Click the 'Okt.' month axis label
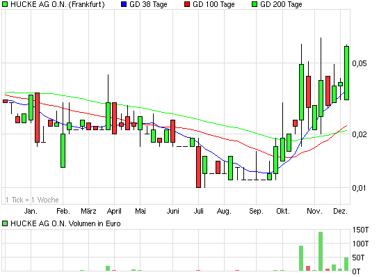 [x=283, y=211]
